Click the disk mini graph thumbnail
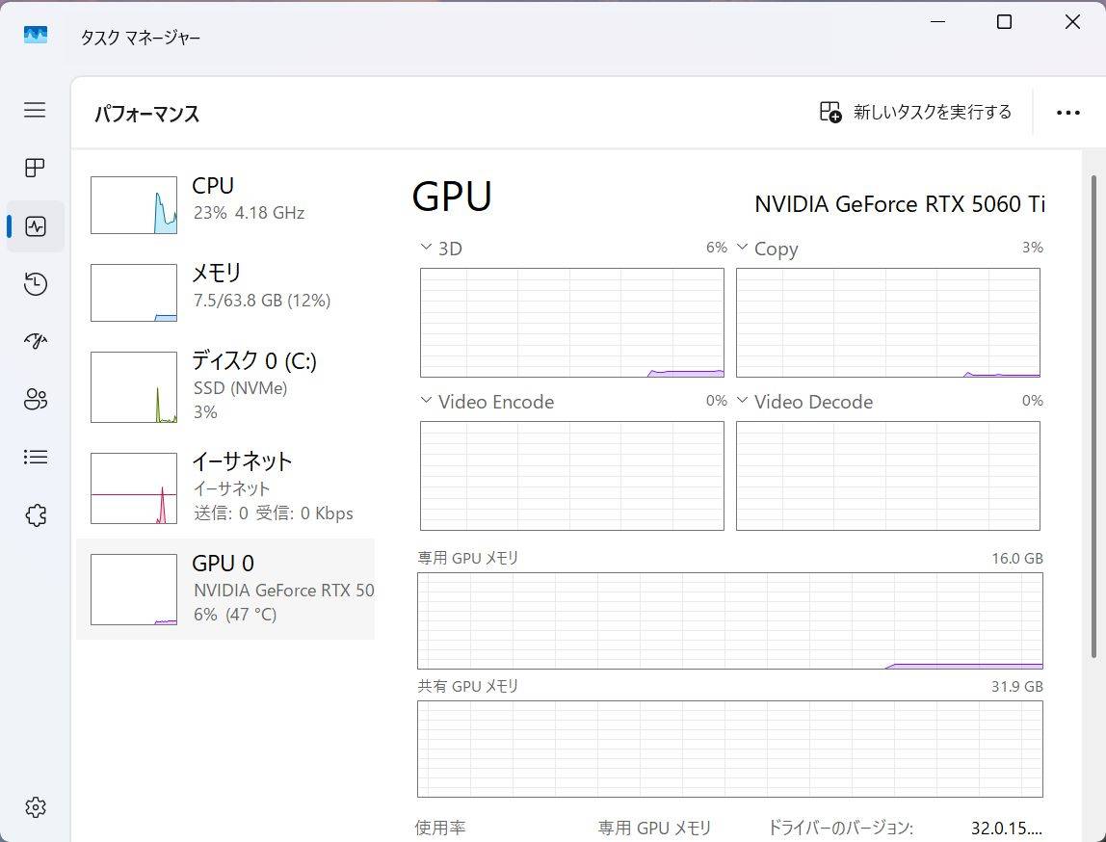Image resolution: width=1106 pixels, height=842 pixels. coord(134,387)
